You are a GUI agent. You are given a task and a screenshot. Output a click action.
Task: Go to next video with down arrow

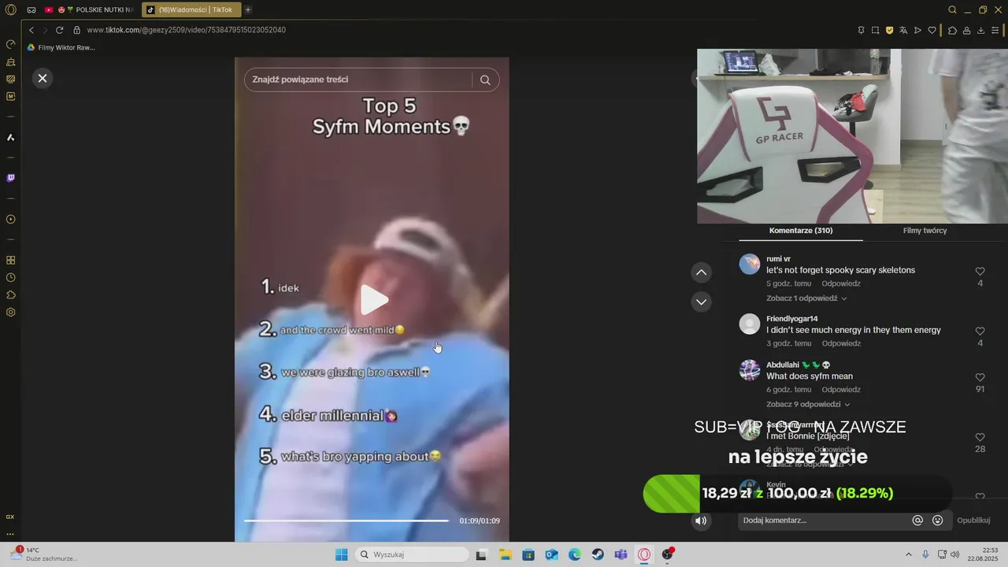[701, 302]
